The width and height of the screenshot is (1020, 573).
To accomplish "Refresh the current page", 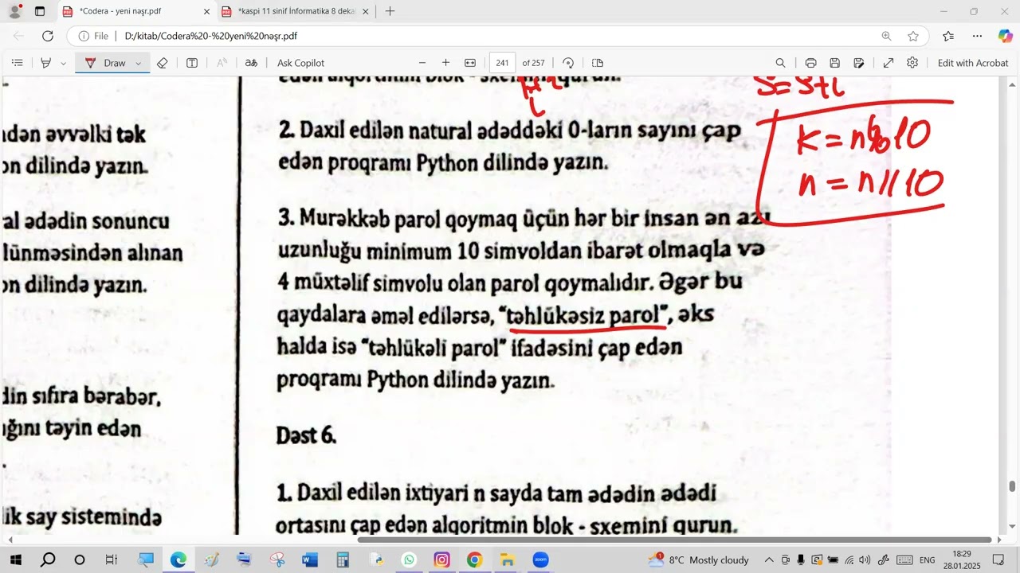I will tap(48, 36).
